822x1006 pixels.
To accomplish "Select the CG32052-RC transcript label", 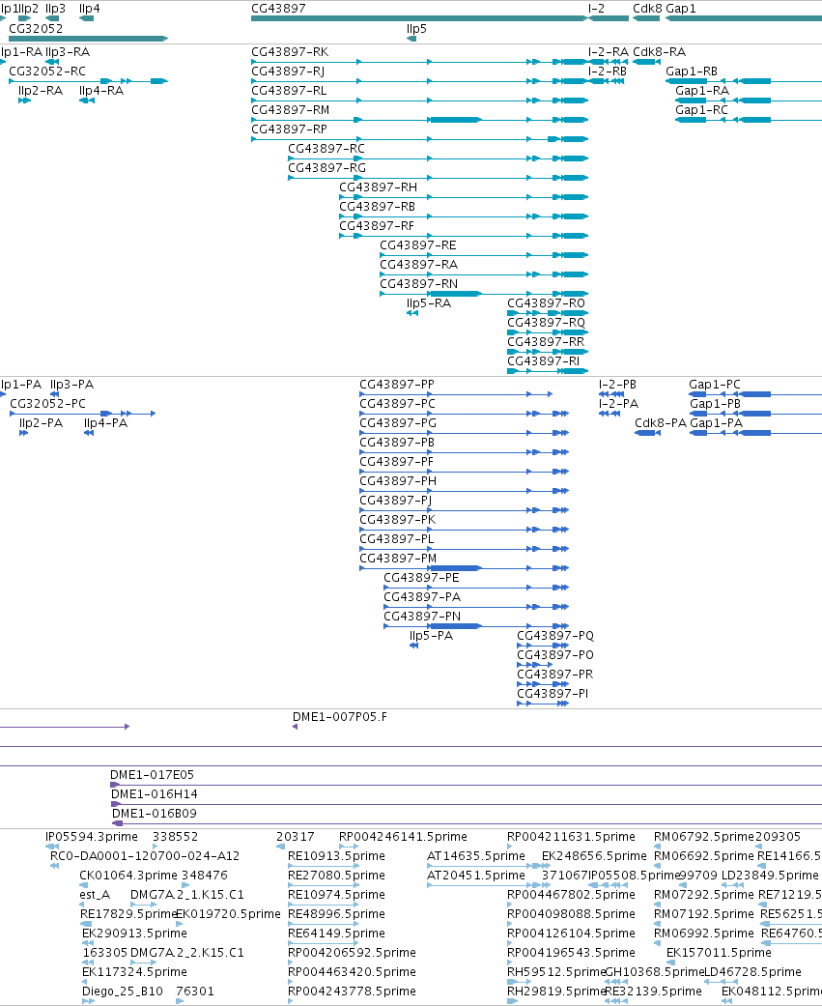I will point(47,72).
